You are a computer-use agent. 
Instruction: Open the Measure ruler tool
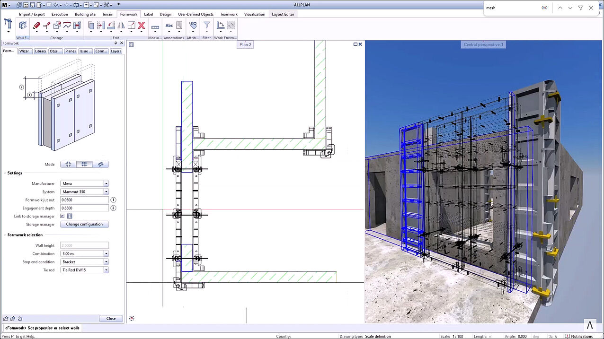tap(155, 27)
